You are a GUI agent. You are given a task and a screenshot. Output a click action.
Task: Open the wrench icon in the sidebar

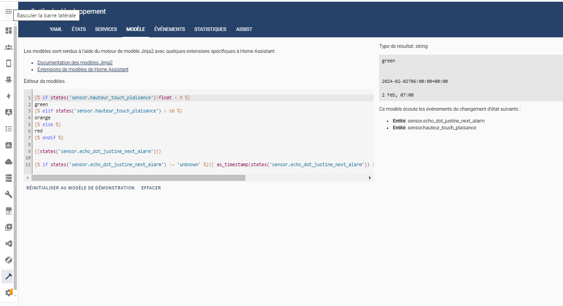tap(8, 194)
